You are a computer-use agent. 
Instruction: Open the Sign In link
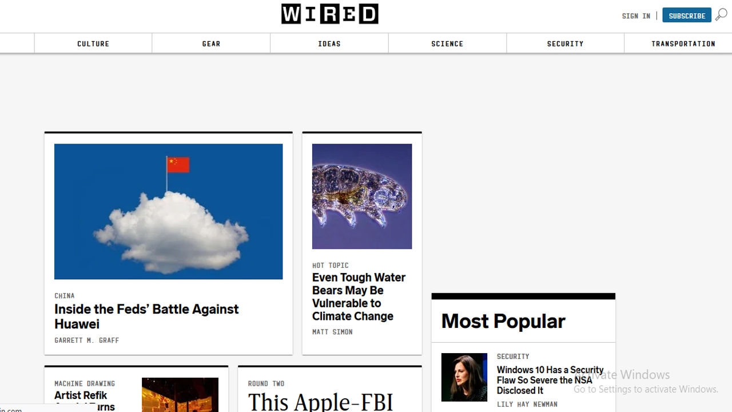coord(636,16)
